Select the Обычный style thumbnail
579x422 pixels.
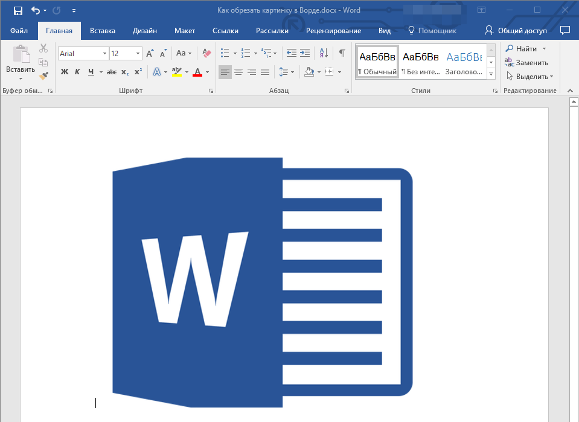377,62
